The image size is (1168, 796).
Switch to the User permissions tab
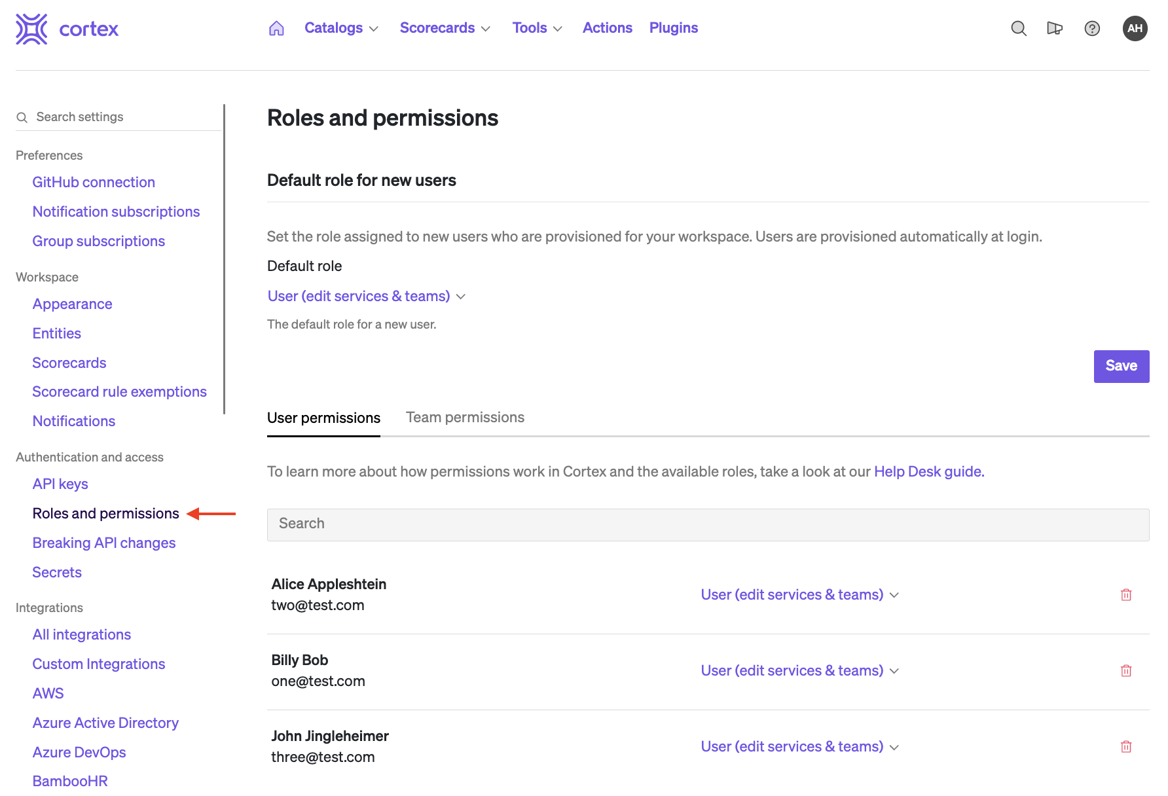[x=323, y=418]
